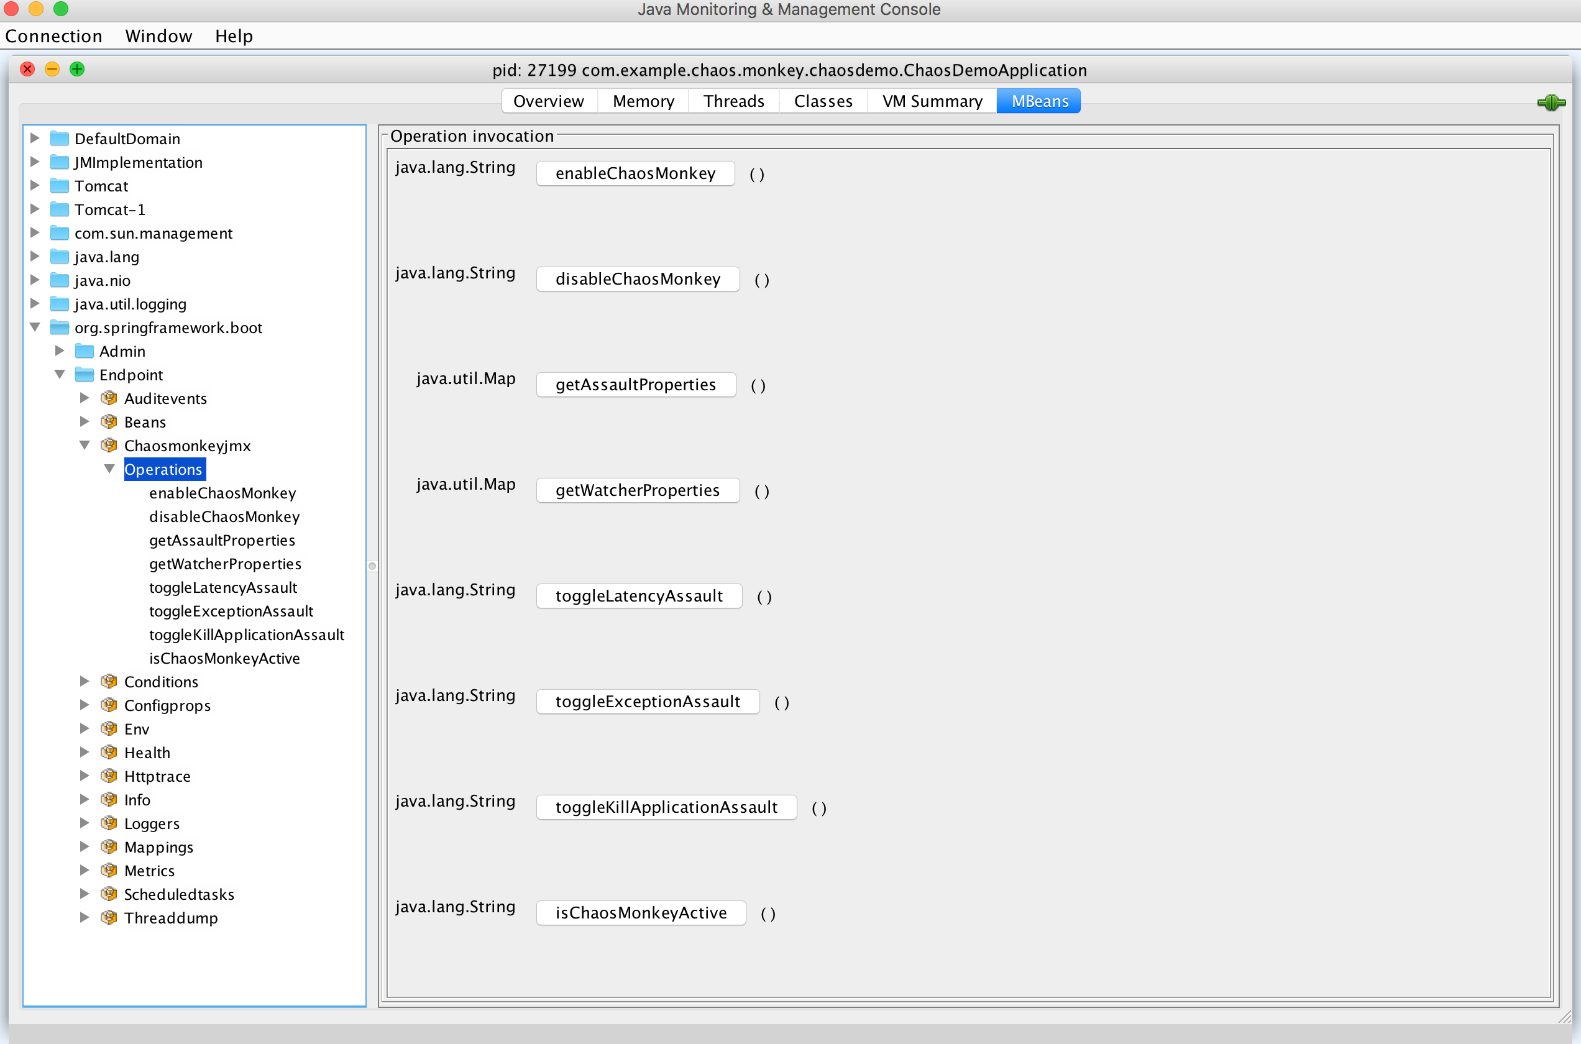
Task: Click the java.lang folder icon
Action: coord(60,256)
